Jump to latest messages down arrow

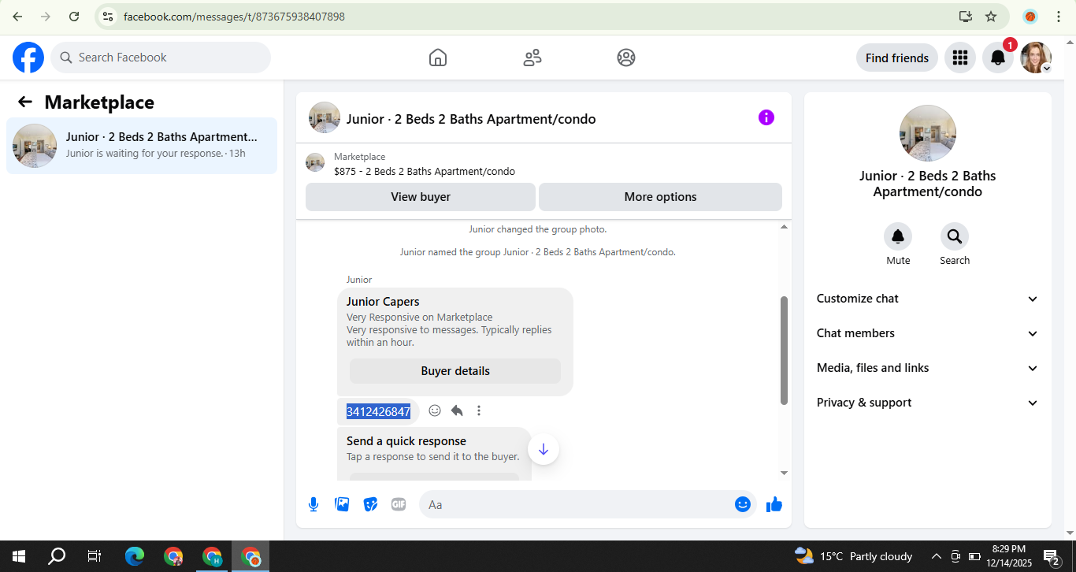click(544, 449)
